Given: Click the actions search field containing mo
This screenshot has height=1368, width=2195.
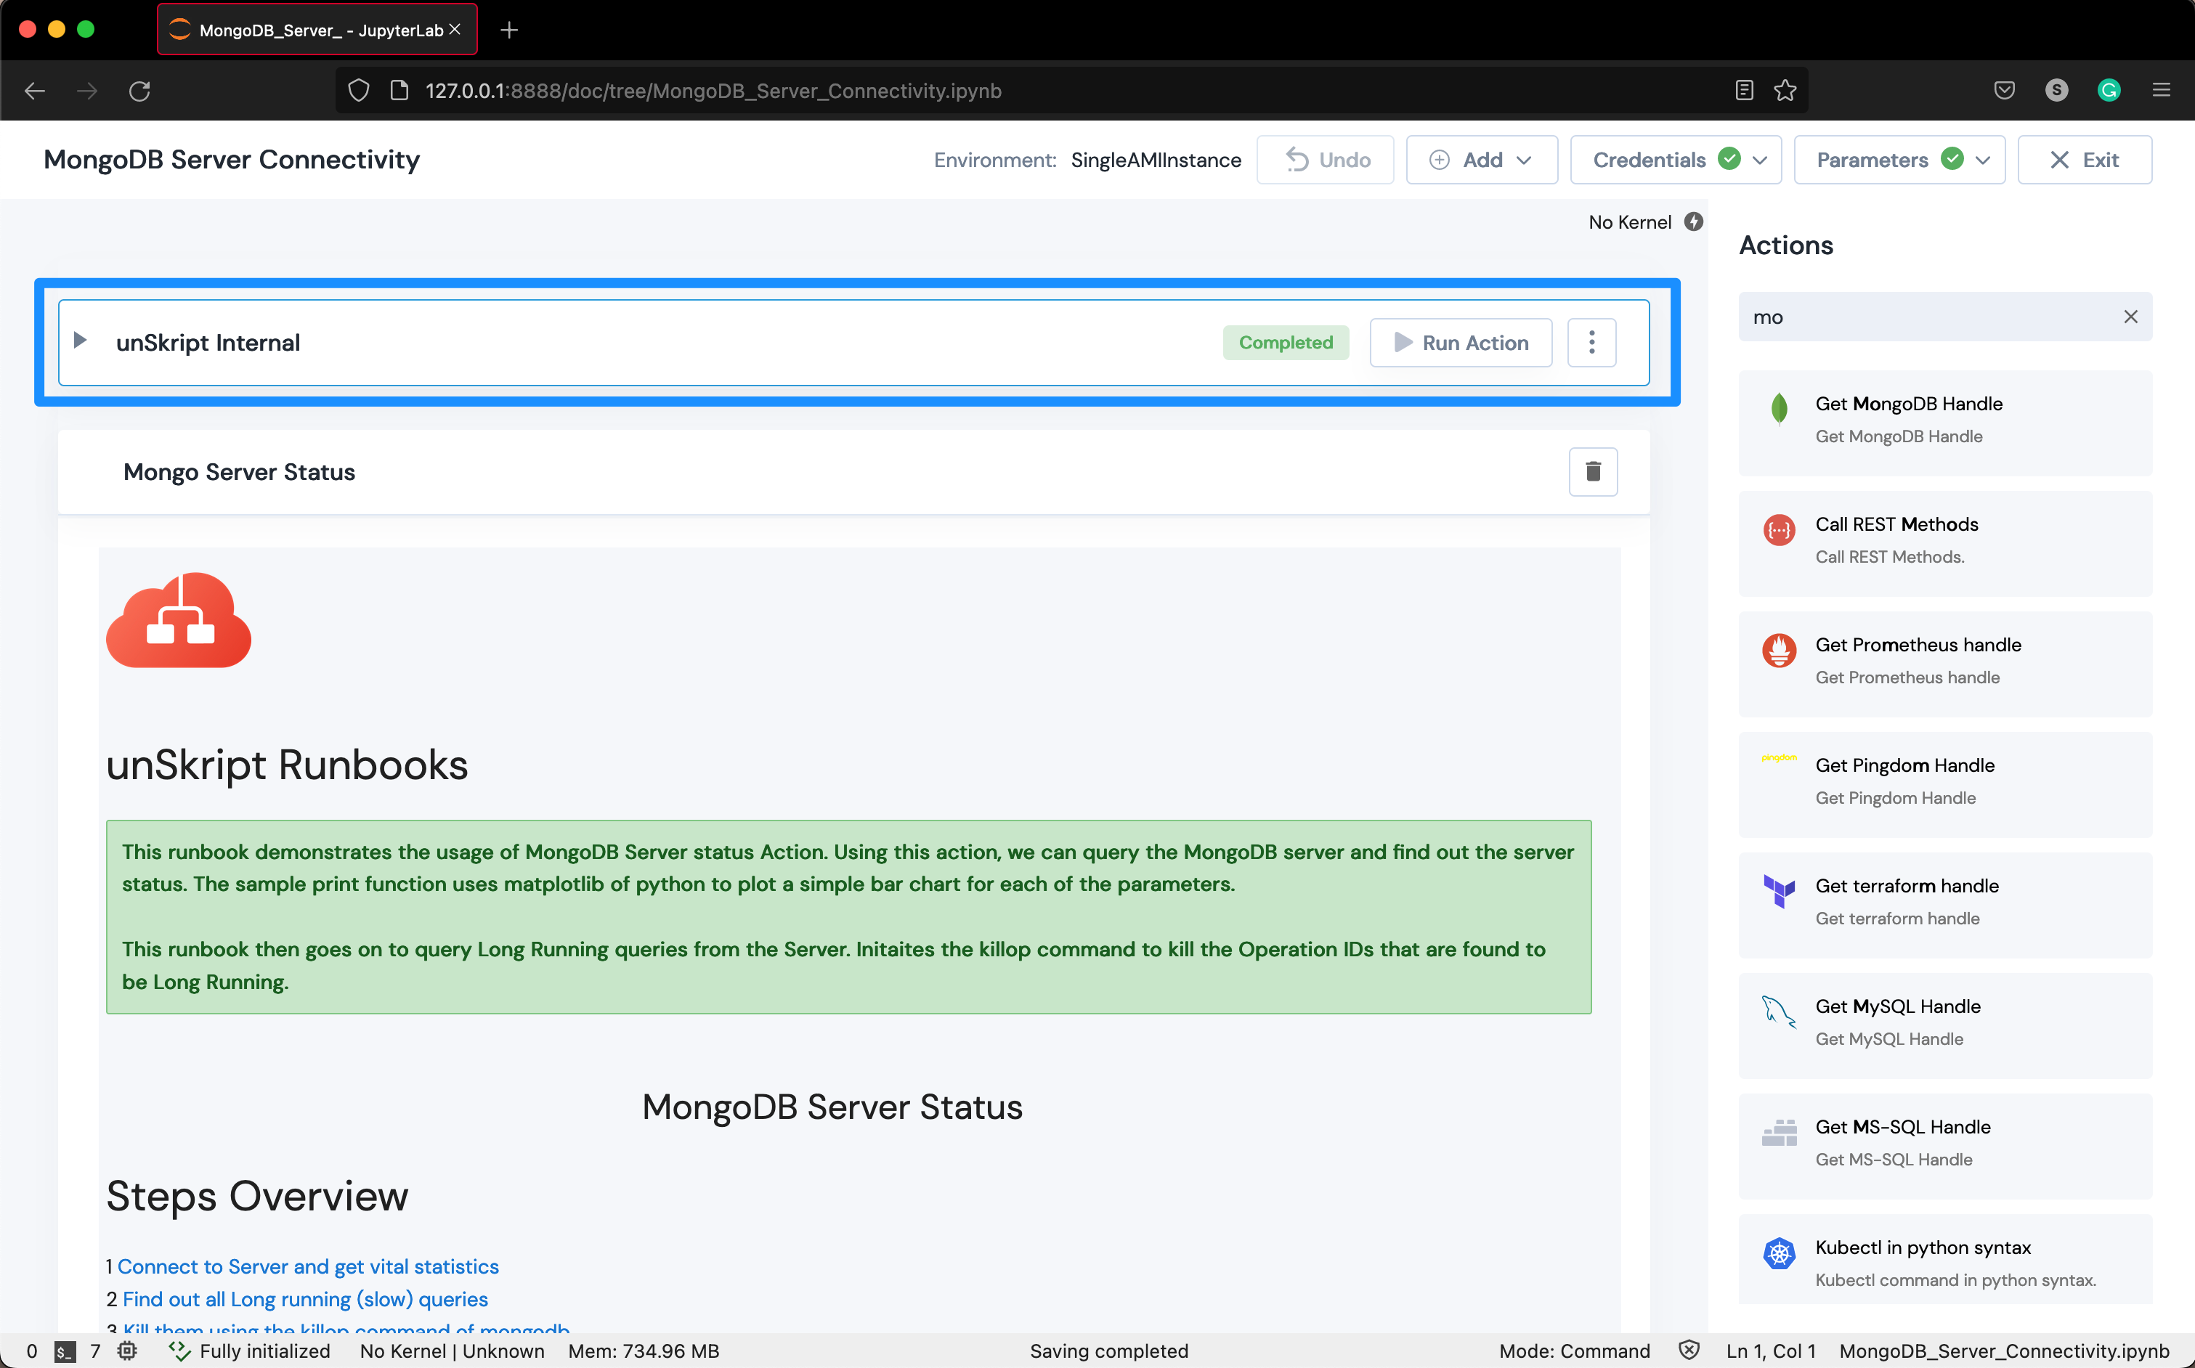Looking at the screenshot, I should click(1945, 317).
